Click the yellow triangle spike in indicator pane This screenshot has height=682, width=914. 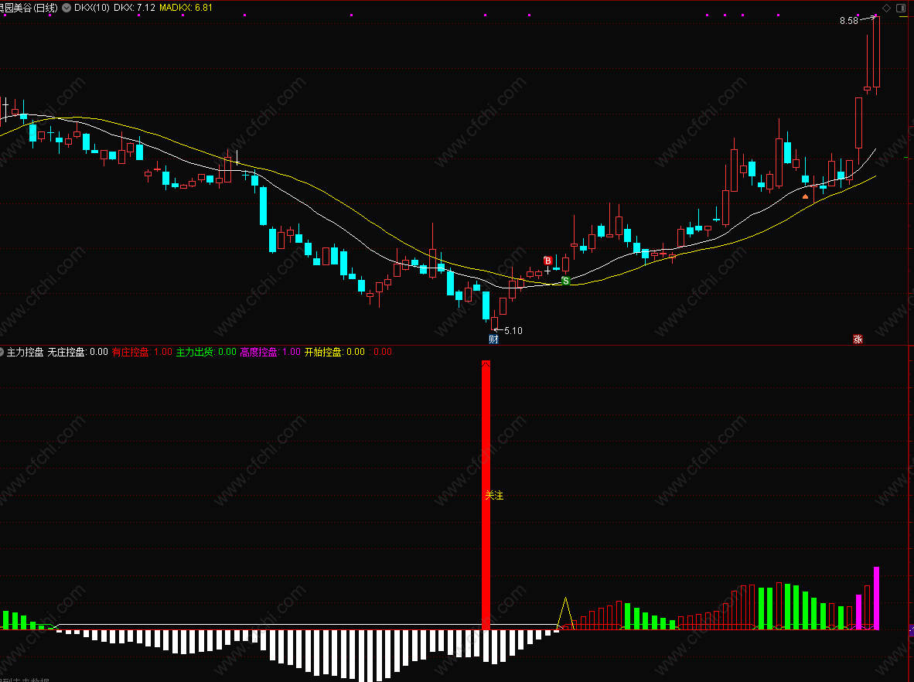pyautogui.click(x=565, y=613)
